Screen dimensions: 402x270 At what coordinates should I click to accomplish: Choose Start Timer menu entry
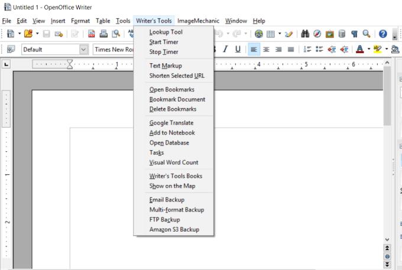pos(164,42)
